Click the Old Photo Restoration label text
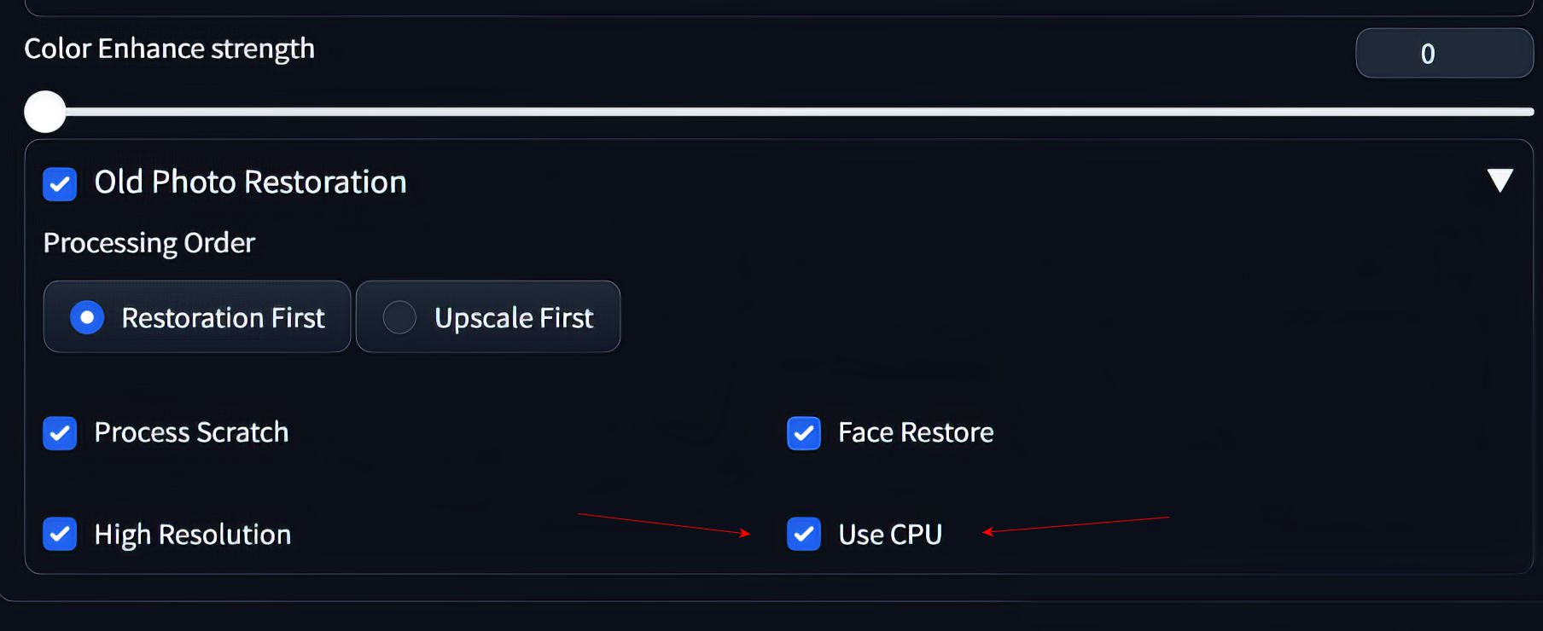The image size is (1543, 631). click(250, 182)
